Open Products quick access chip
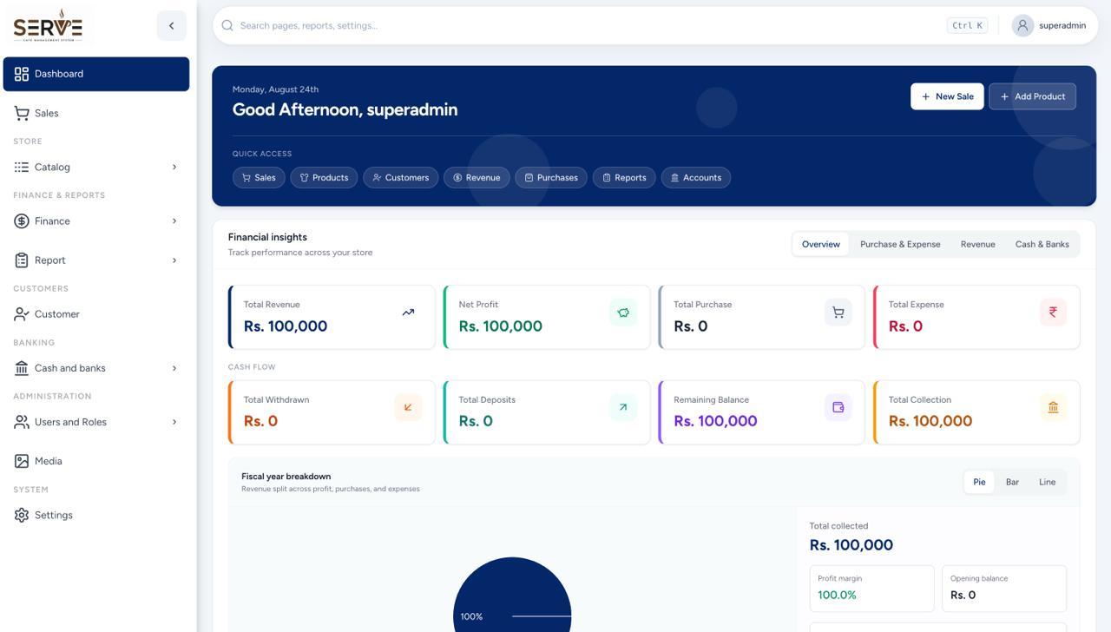 (324, 177)
